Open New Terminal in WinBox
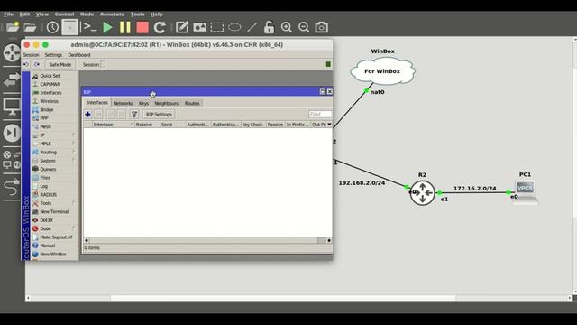 (54, 211)
